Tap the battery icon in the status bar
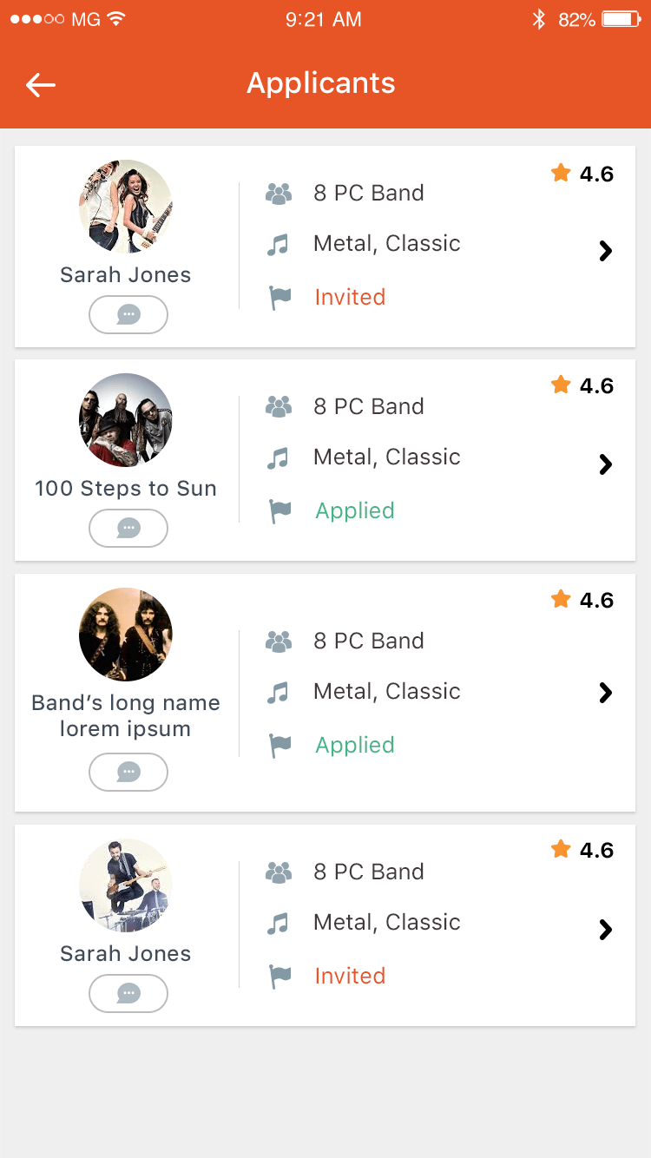This screenshot has width=651, height=1158. tap(621, 19)
